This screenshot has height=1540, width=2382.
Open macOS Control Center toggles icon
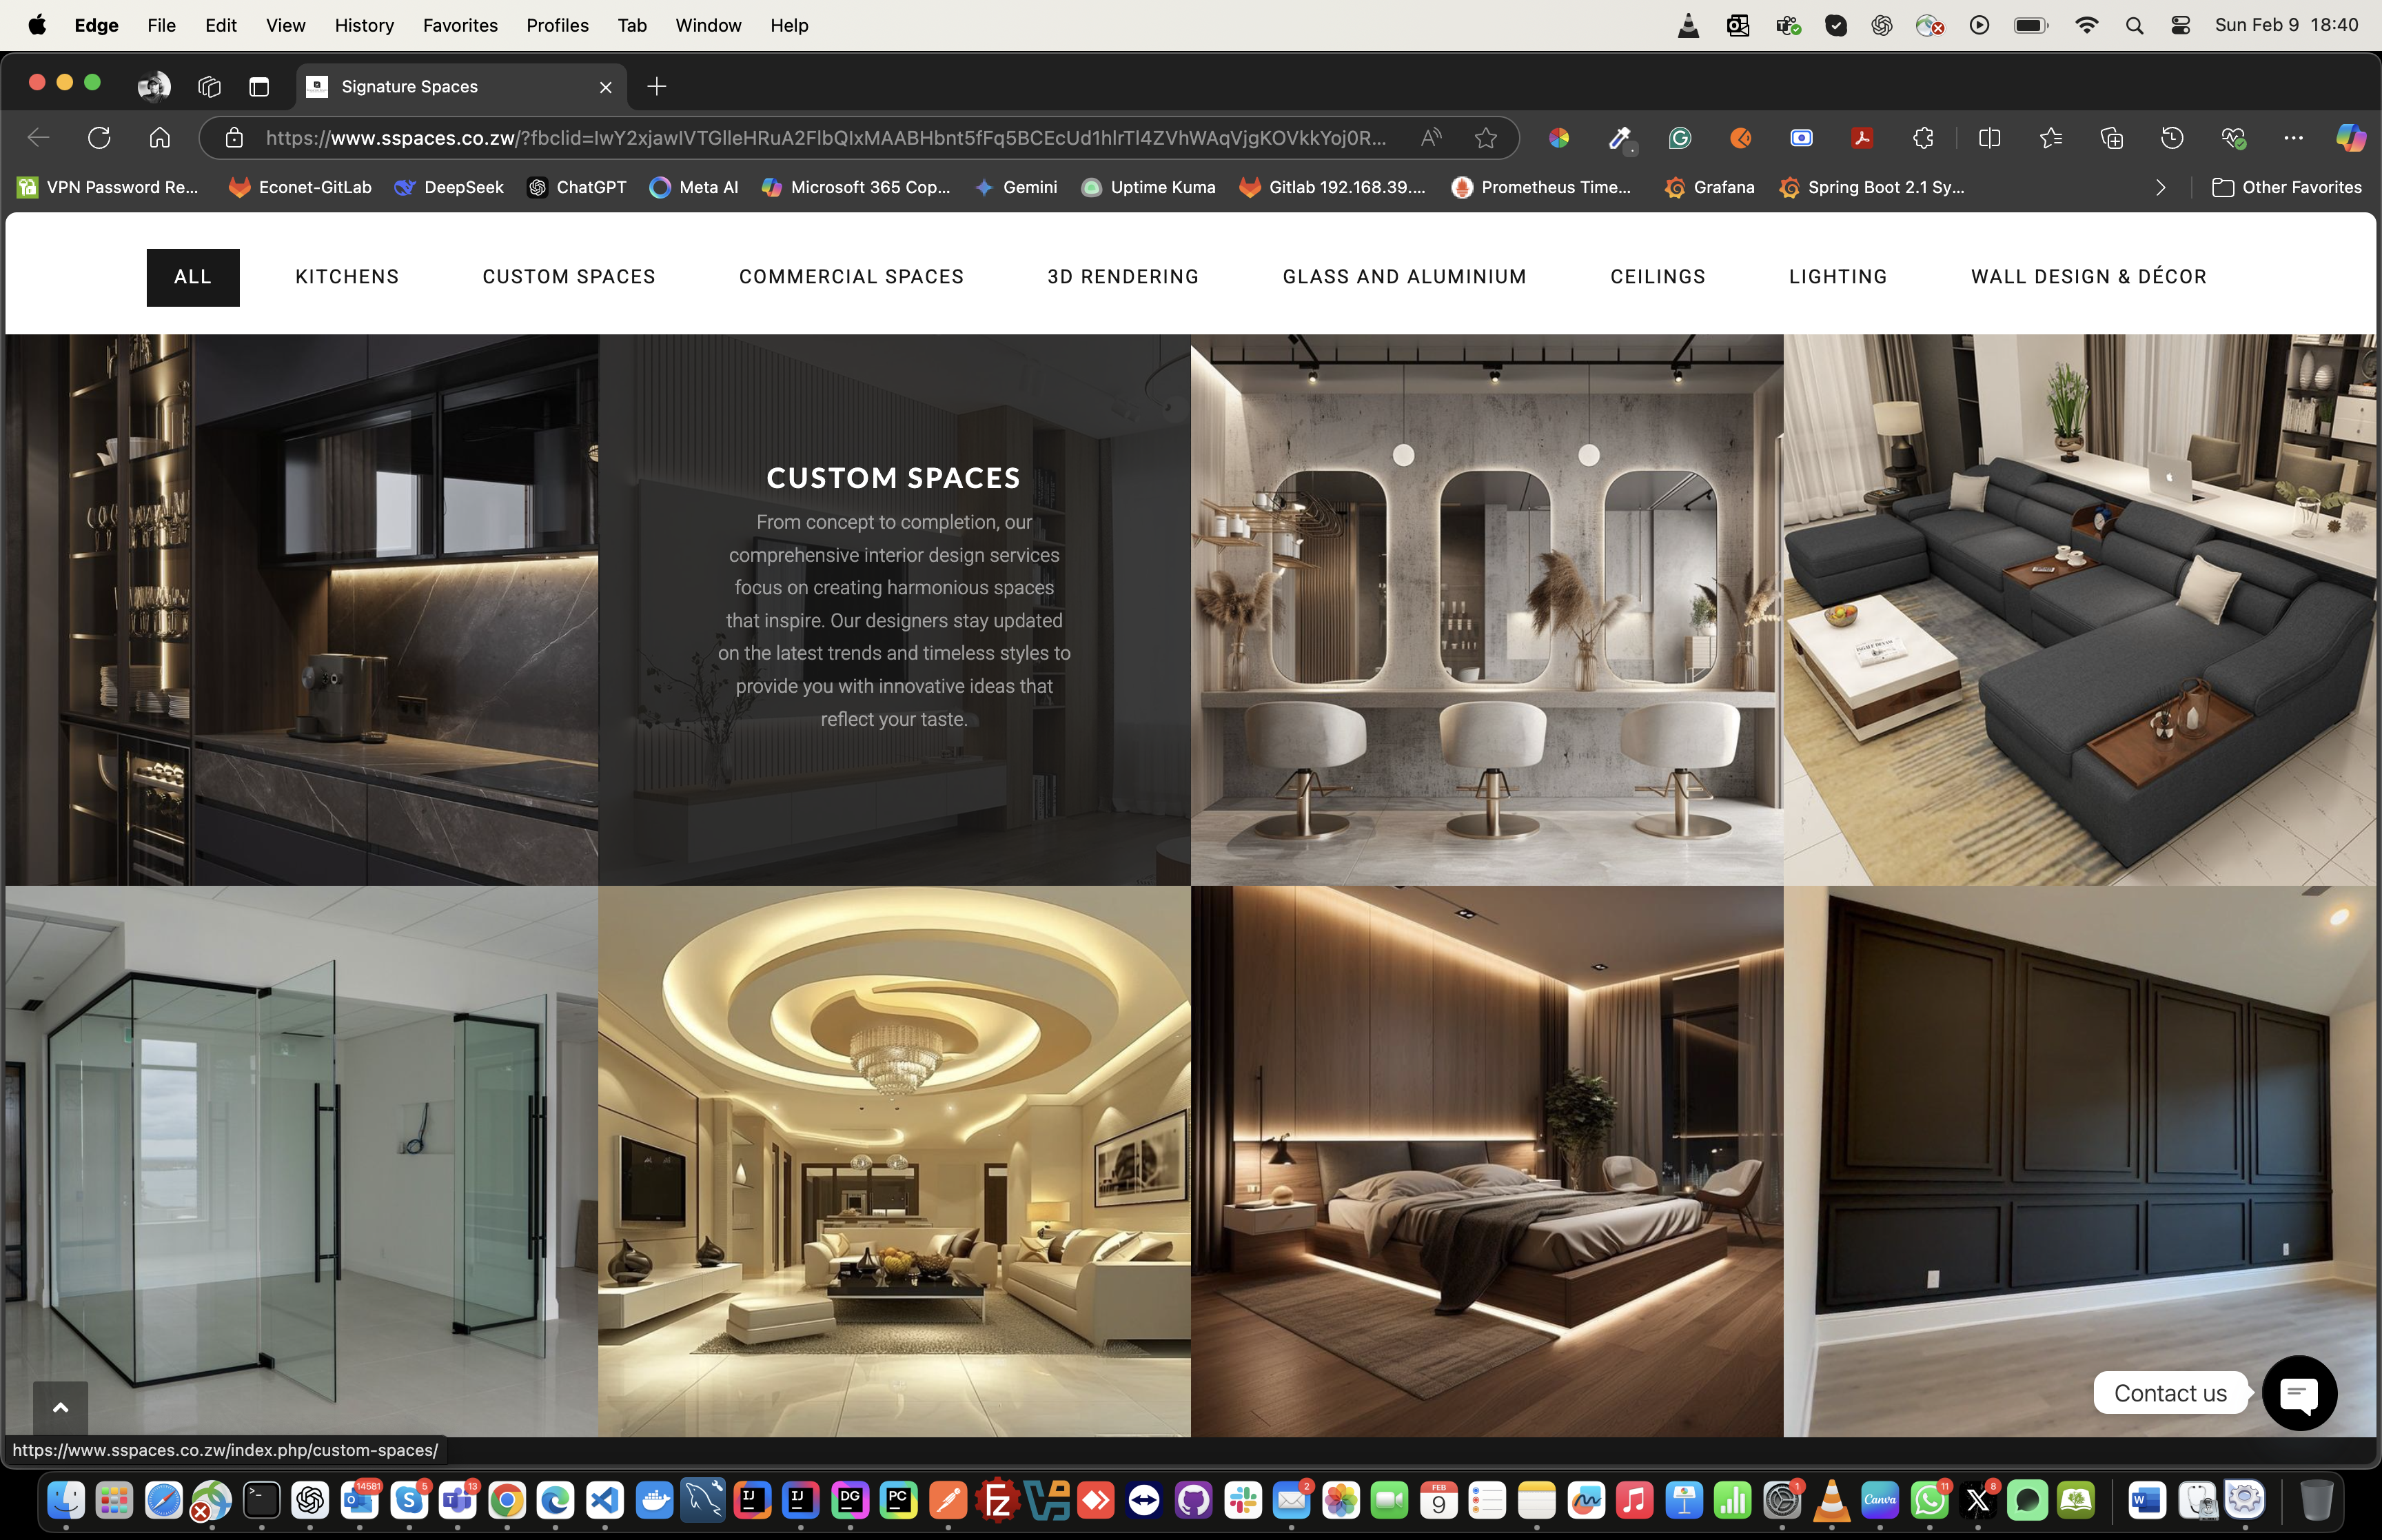point(2181,26)
